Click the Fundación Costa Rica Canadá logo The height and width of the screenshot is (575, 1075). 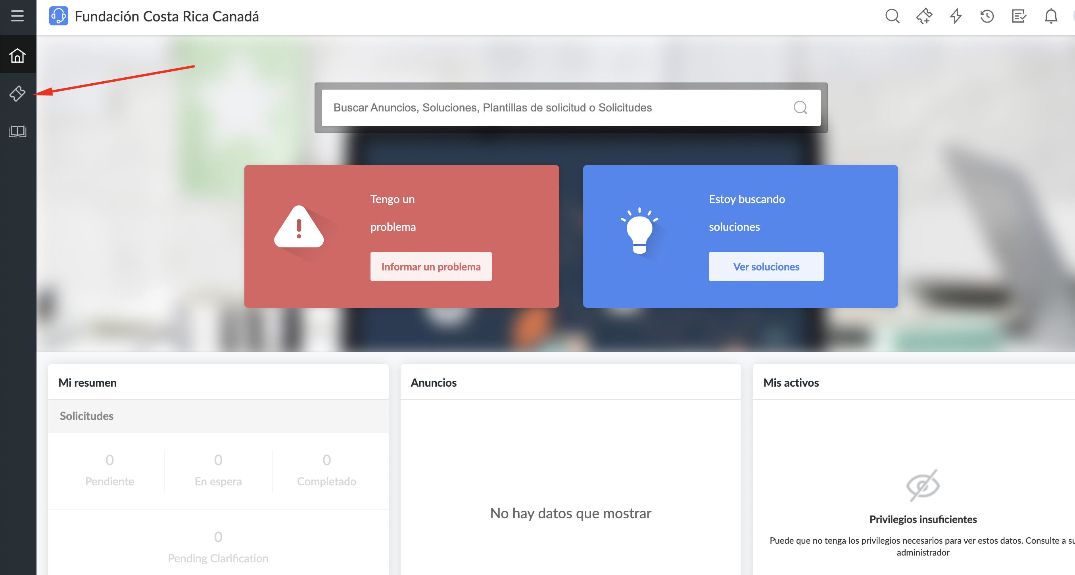click(x=58, y=16)
